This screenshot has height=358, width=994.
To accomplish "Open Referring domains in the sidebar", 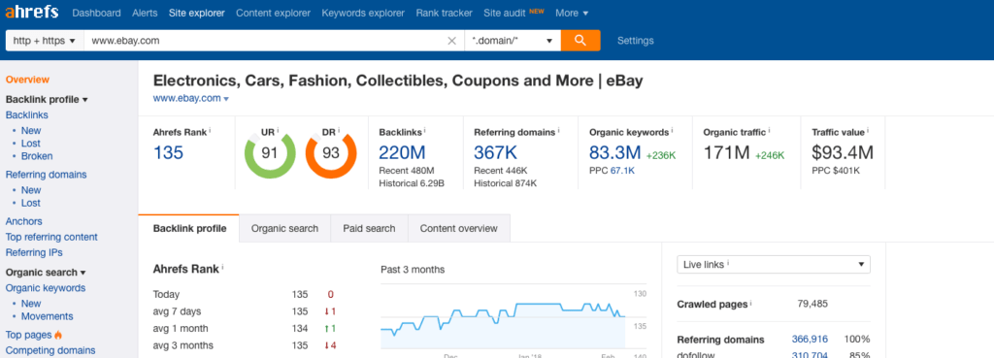I will pos(47,175).
